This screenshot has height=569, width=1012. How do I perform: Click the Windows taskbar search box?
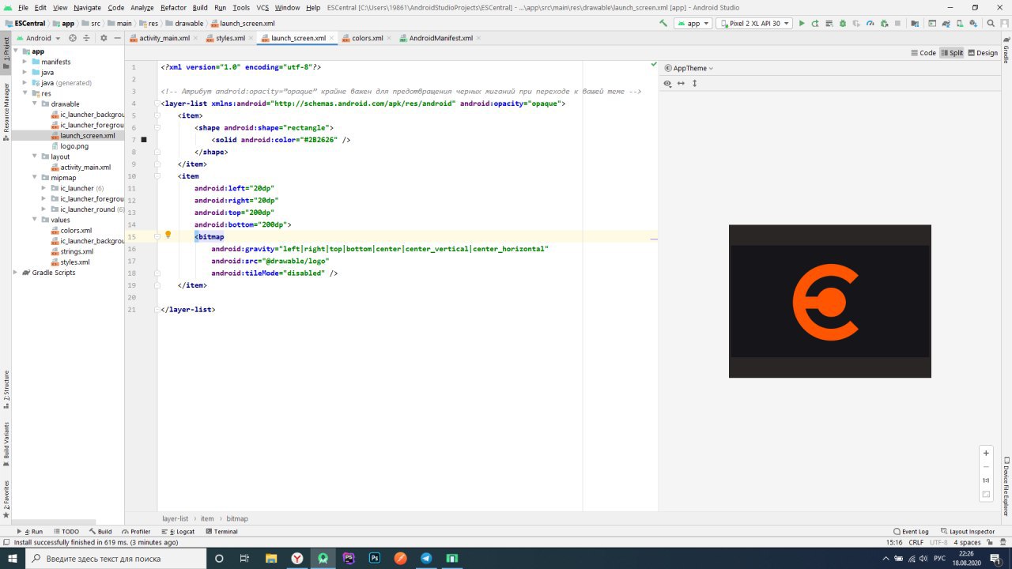(x=115, y=558)
